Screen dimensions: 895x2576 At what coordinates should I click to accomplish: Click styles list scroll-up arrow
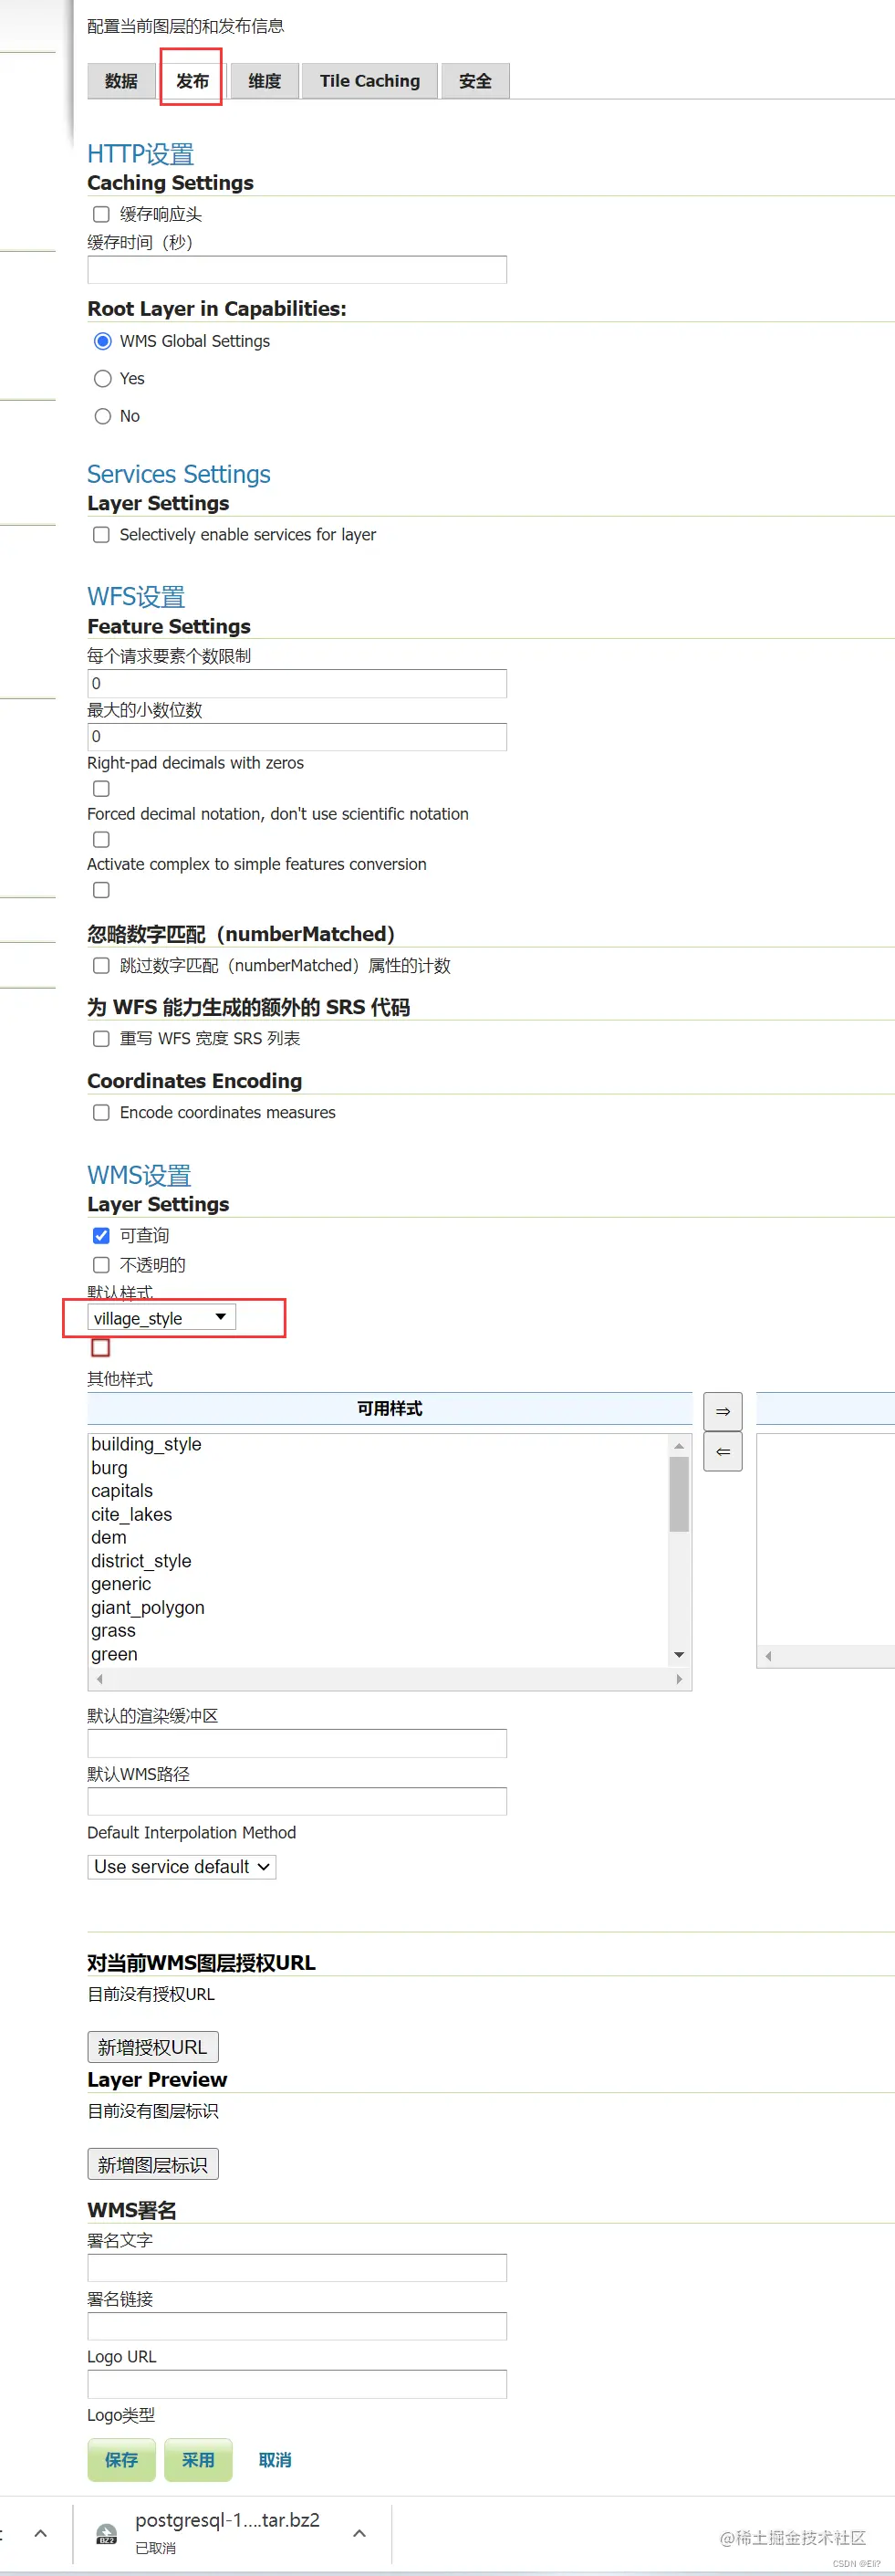click(x=679, y=1446)
